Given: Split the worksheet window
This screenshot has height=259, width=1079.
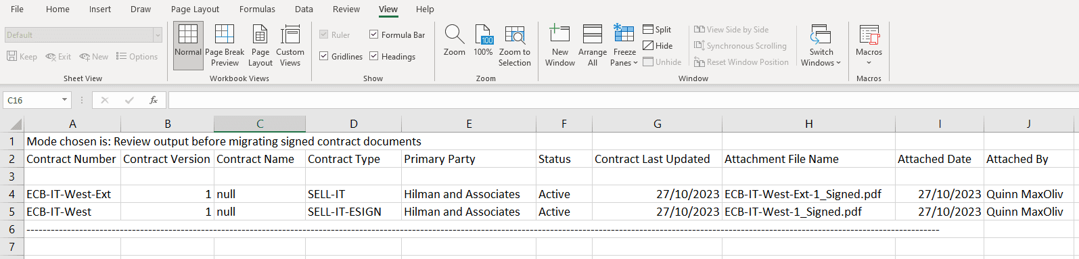Looking at the screenshot, I should click(x=657, y=29).
